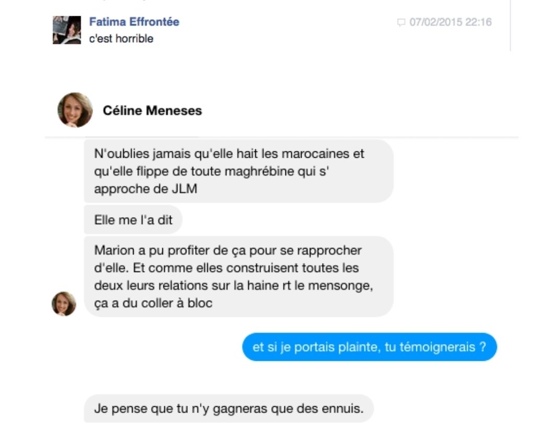The image size is (537, 424).
Task: Click the Céline Meneses conversation title
Action: click(x=152, y=111)
